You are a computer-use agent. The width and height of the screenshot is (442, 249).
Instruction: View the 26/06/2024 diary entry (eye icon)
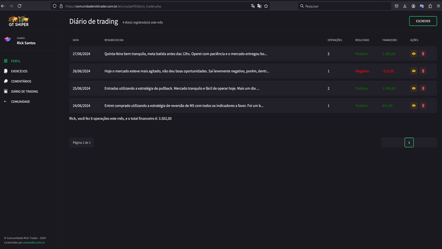tap(414, 71)
